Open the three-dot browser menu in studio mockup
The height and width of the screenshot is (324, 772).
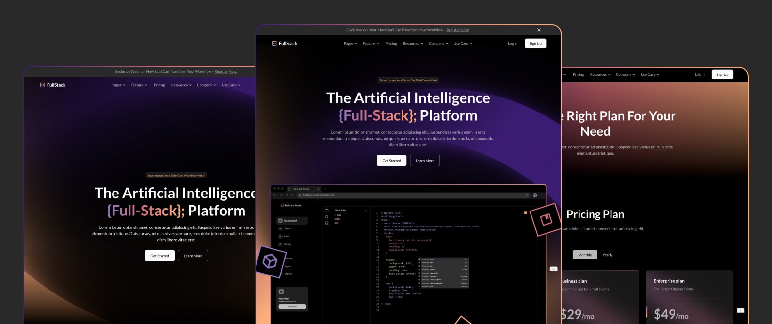[x=542, y=195]
